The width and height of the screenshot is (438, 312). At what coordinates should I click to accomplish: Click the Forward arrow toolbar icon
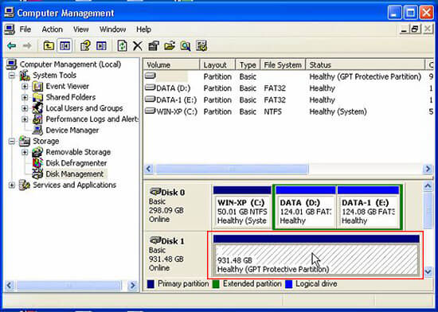click(27, 45)
